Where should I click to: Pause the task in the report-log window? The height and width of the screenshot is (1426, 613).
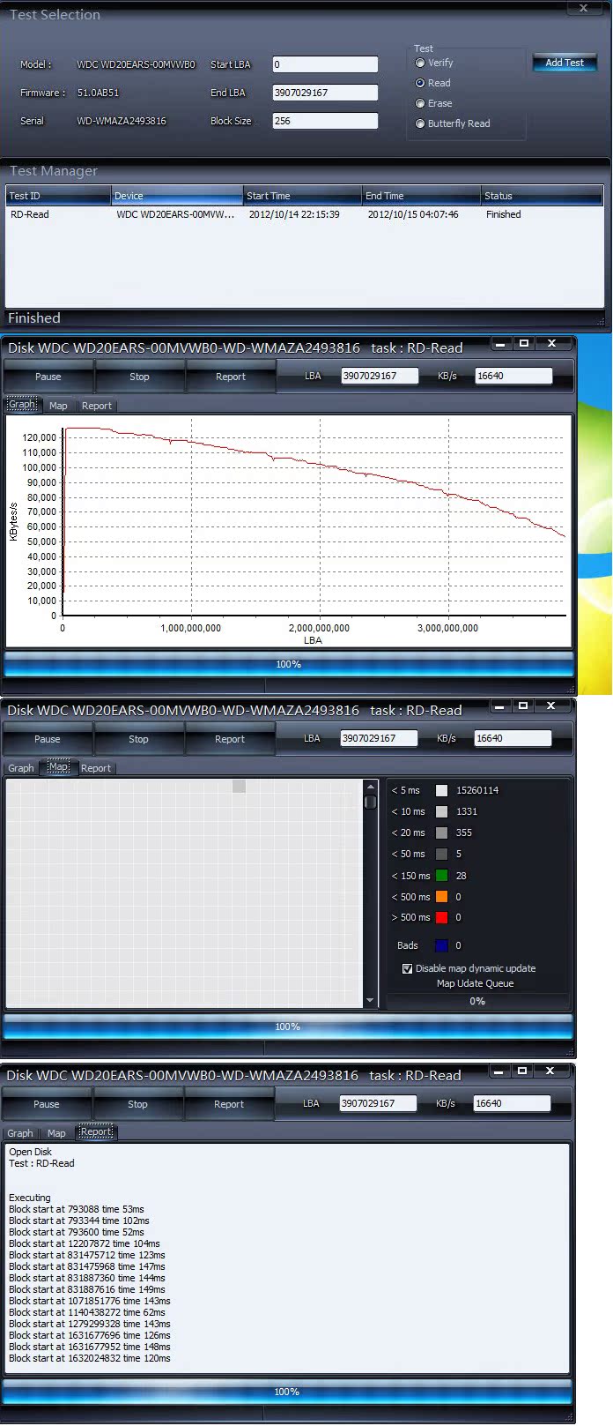click(x=47, y=1104)
